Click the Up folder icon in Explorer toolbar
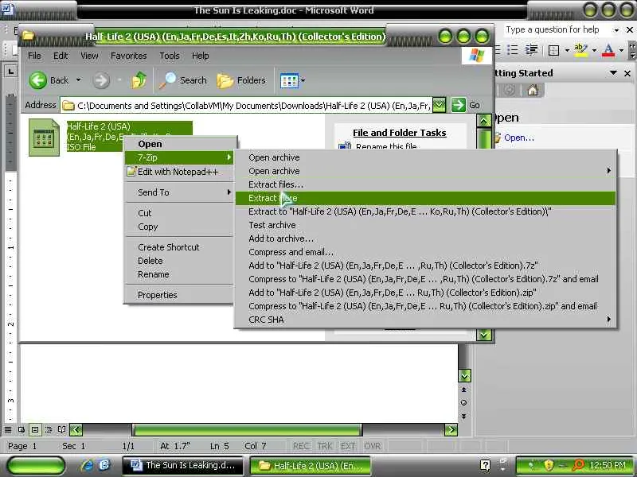The height and width of the screenshot is (477, 637). [139, 80]
